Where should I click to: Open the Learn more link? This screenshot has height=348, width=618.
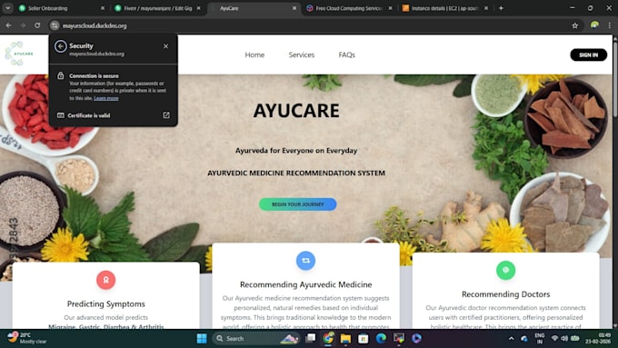106,98
